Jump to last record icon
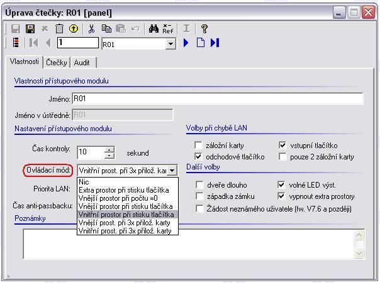The image size is (380, 283). click(x=215, y=43)
